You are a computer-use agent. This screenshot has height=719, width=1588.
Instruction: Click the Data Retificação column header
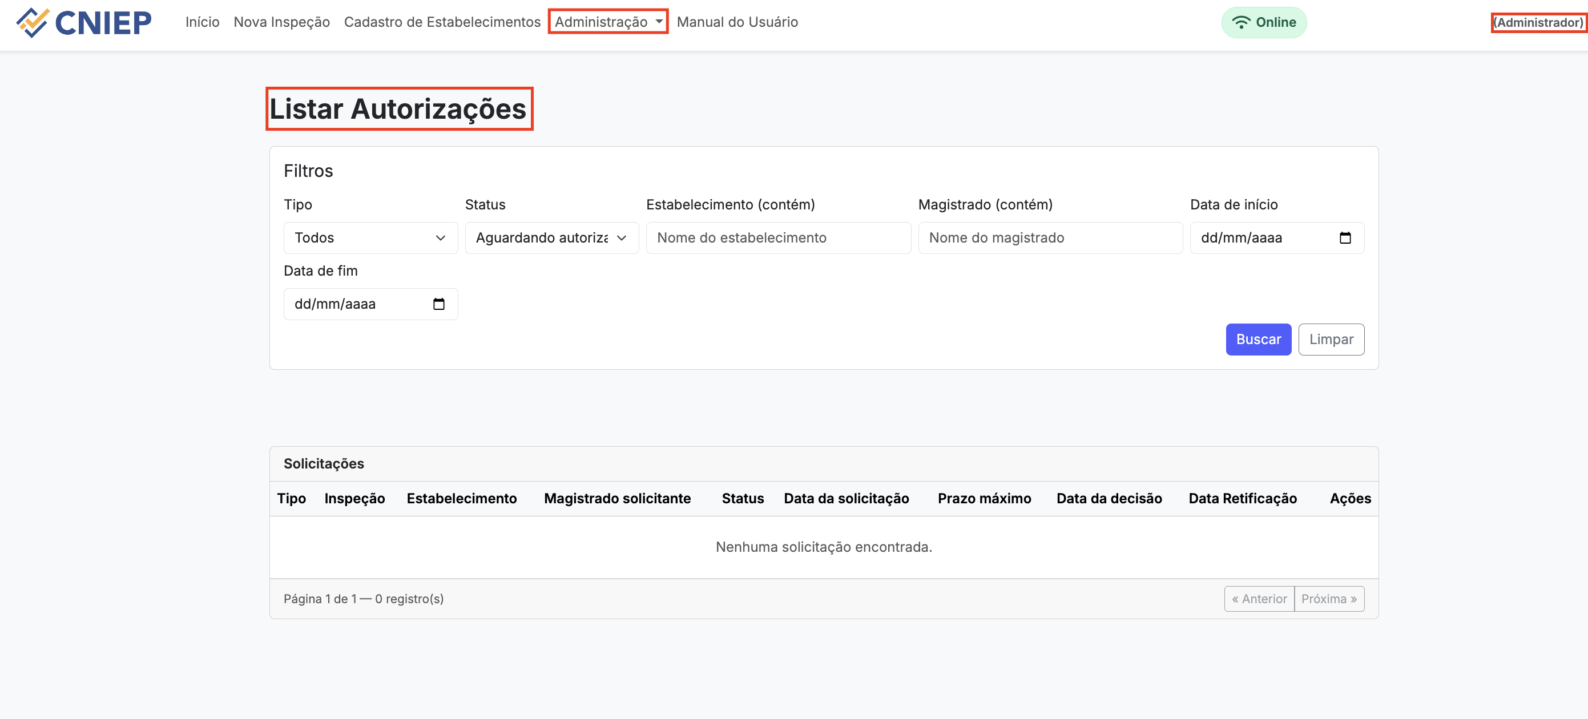(1242, 498)
